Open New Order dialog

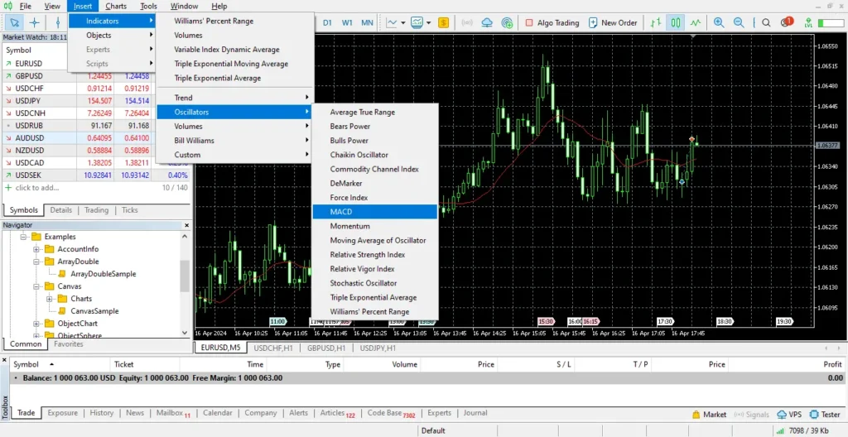613,22
